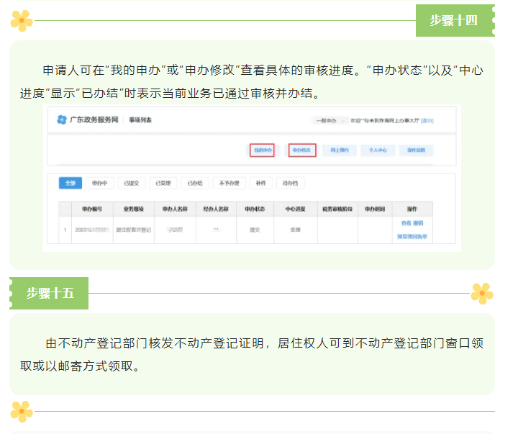Switch to the 已受理 tab
This screenshot has width=518, height=434.
point(163,184)
